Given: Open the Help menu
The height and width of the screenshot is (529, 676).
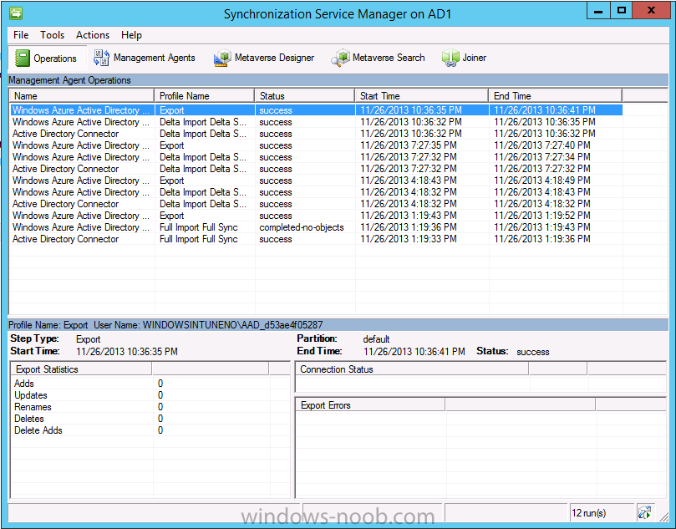Looking at the screenshot, I should coord(131,35).
